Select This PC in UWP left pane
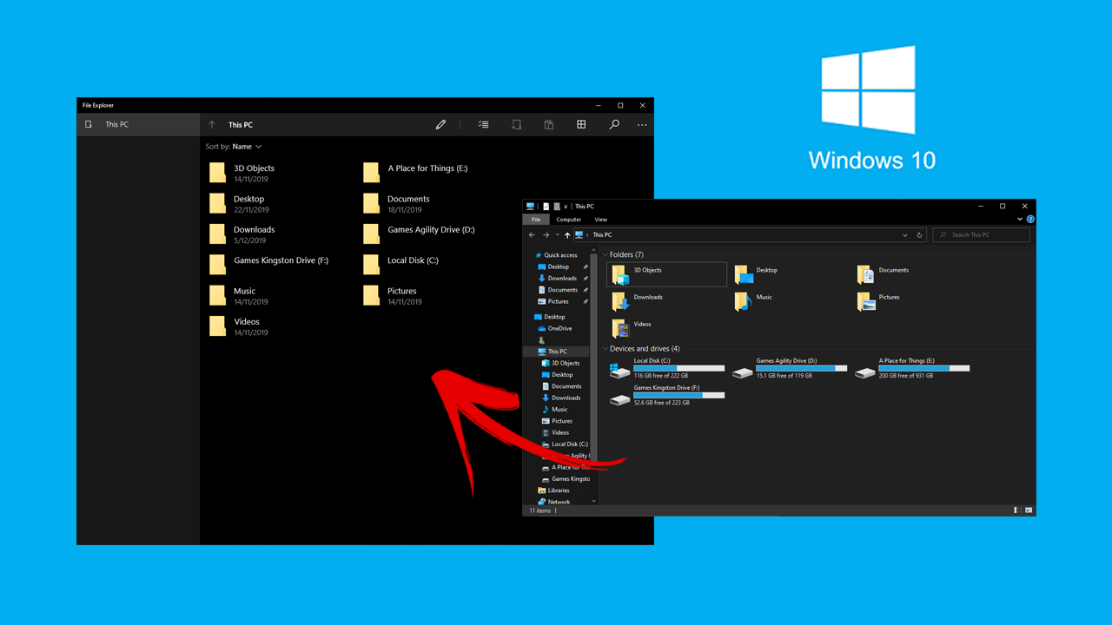 (x=139, y=125)
